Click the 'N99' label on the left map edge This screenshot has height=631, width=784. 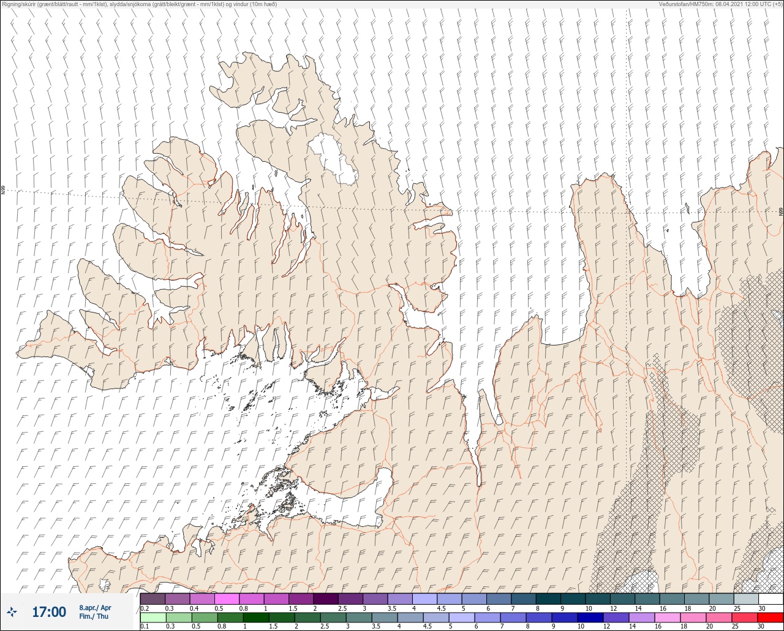tap(3, 191)
